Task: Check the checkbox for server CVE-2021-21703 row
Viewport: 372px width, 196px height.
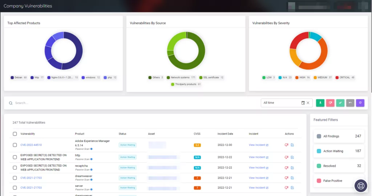Action: (x=15, y=188)
